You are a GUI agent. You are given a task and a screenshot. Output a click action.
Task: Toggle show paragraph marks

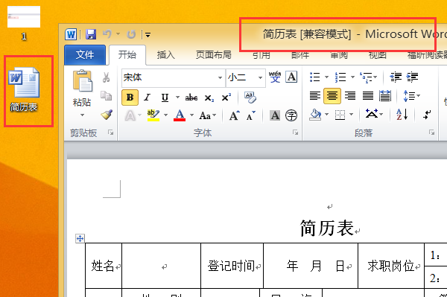pos(427,115)
